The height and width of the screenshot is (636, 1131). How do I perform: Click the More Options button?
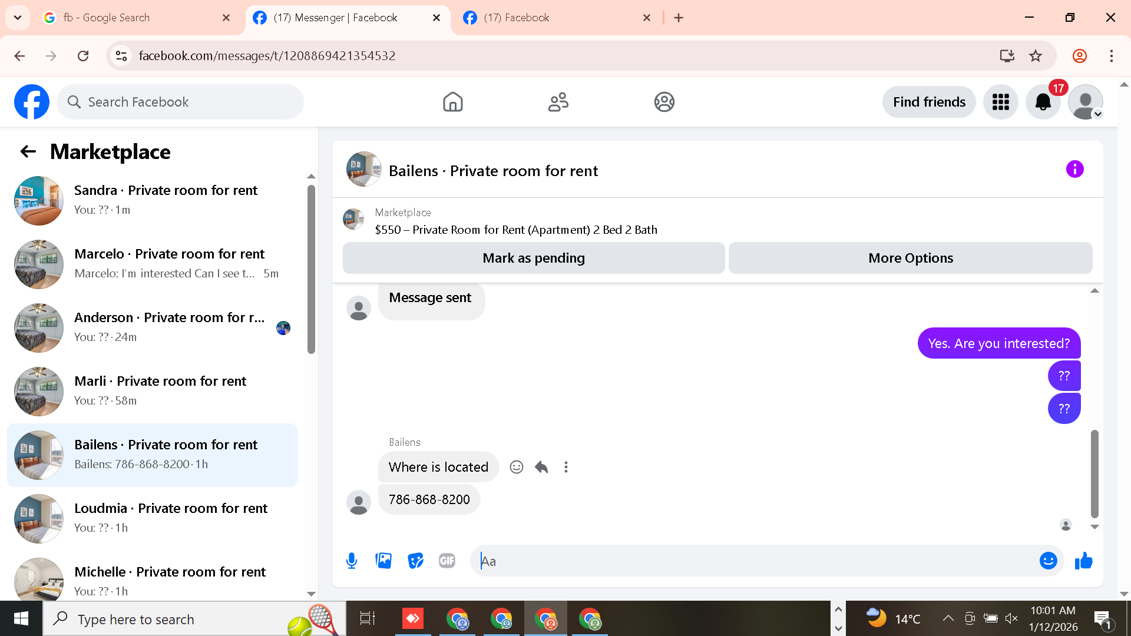910,258
